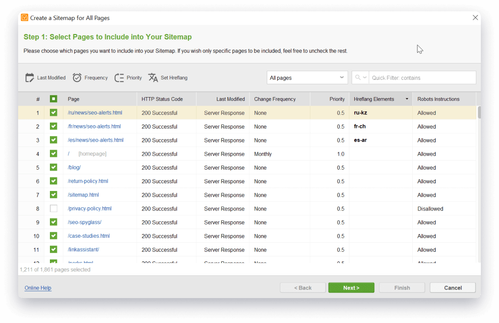Open the /return-policy.html page link
This screenshot has height=323, width=499.
[x=88, y=181]
